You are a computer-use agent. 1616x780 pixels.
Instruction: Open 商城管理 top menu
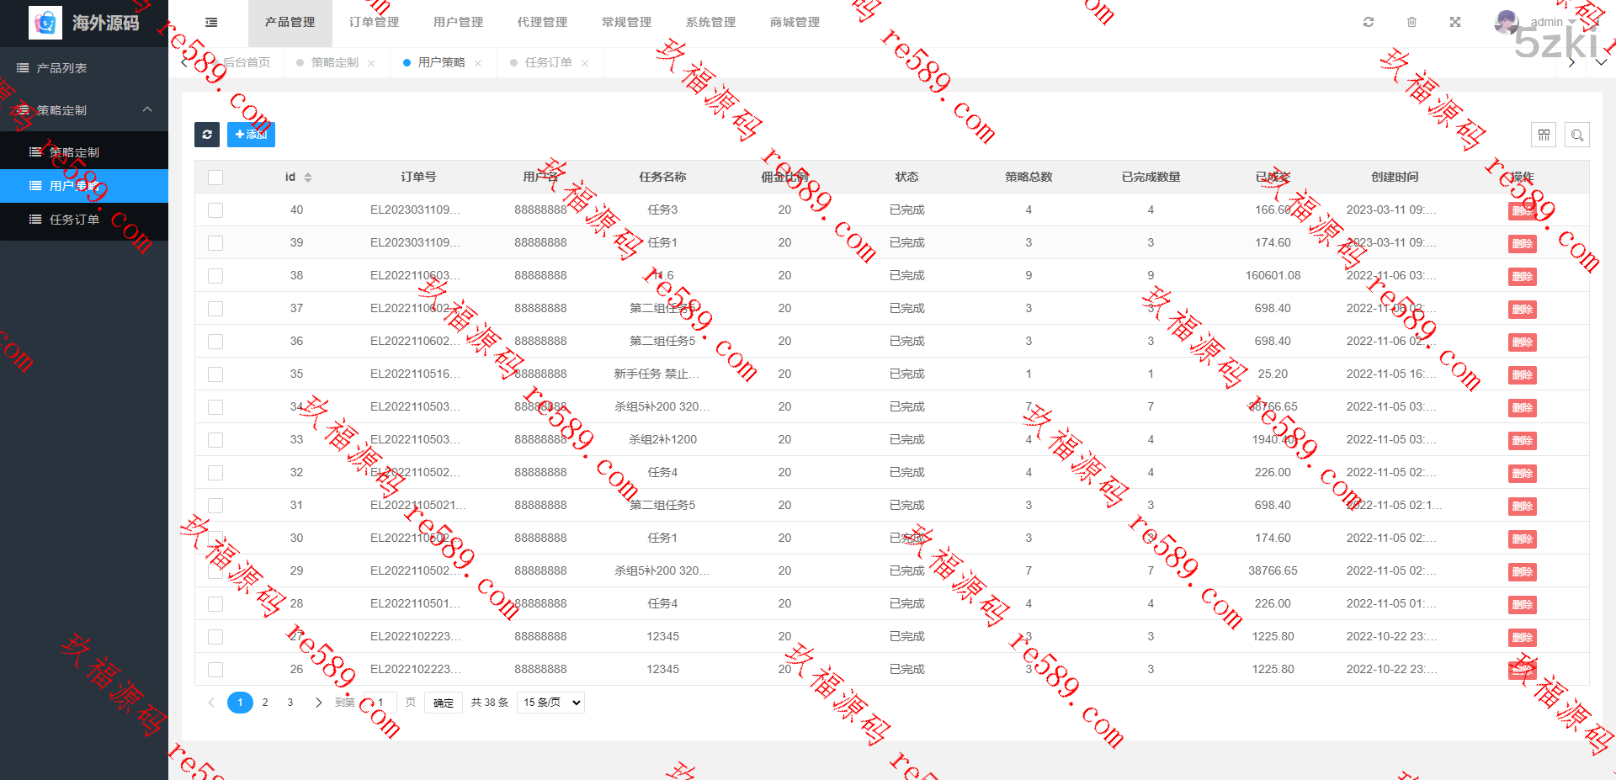(795, 23)
